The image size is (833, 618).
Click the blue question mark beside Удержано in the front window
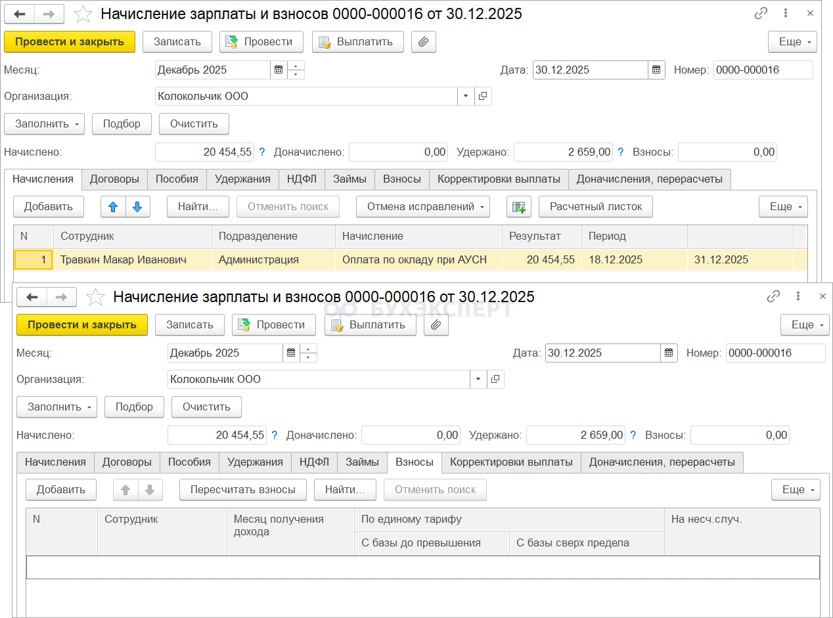pos(633,435)
